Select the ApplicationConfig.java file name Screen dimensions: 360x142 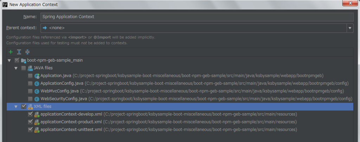point(62,84)
